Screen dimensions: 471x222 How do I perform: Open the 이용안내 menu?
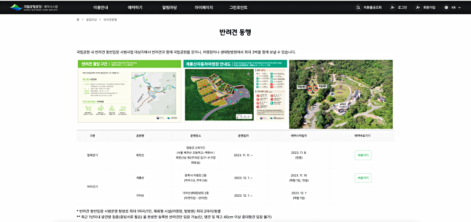[101, 8]
